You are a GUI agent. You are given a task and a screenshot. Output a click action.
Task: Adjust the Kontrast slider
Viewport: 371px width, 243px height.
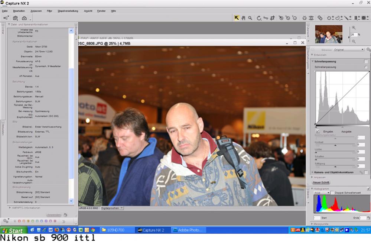(x=335, y=145)
